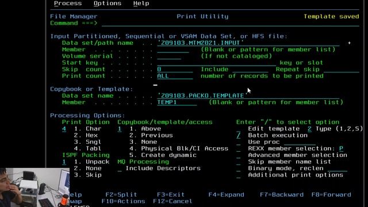Click the Command input line

[x=231, y=23]
